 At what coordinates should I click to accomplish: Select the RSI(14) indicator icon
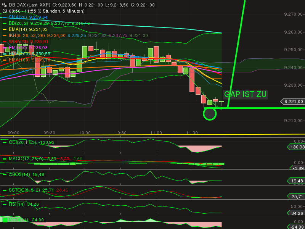point(4,204)
